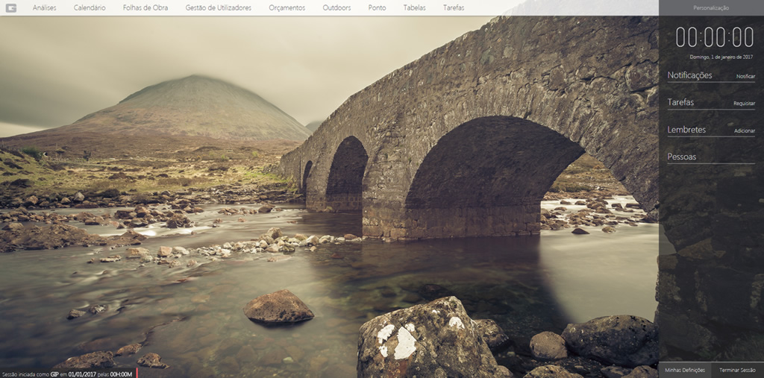
Task: Expand the Notificações section in the sidebar
Action: pyautogui.click(x=689, y=75)
